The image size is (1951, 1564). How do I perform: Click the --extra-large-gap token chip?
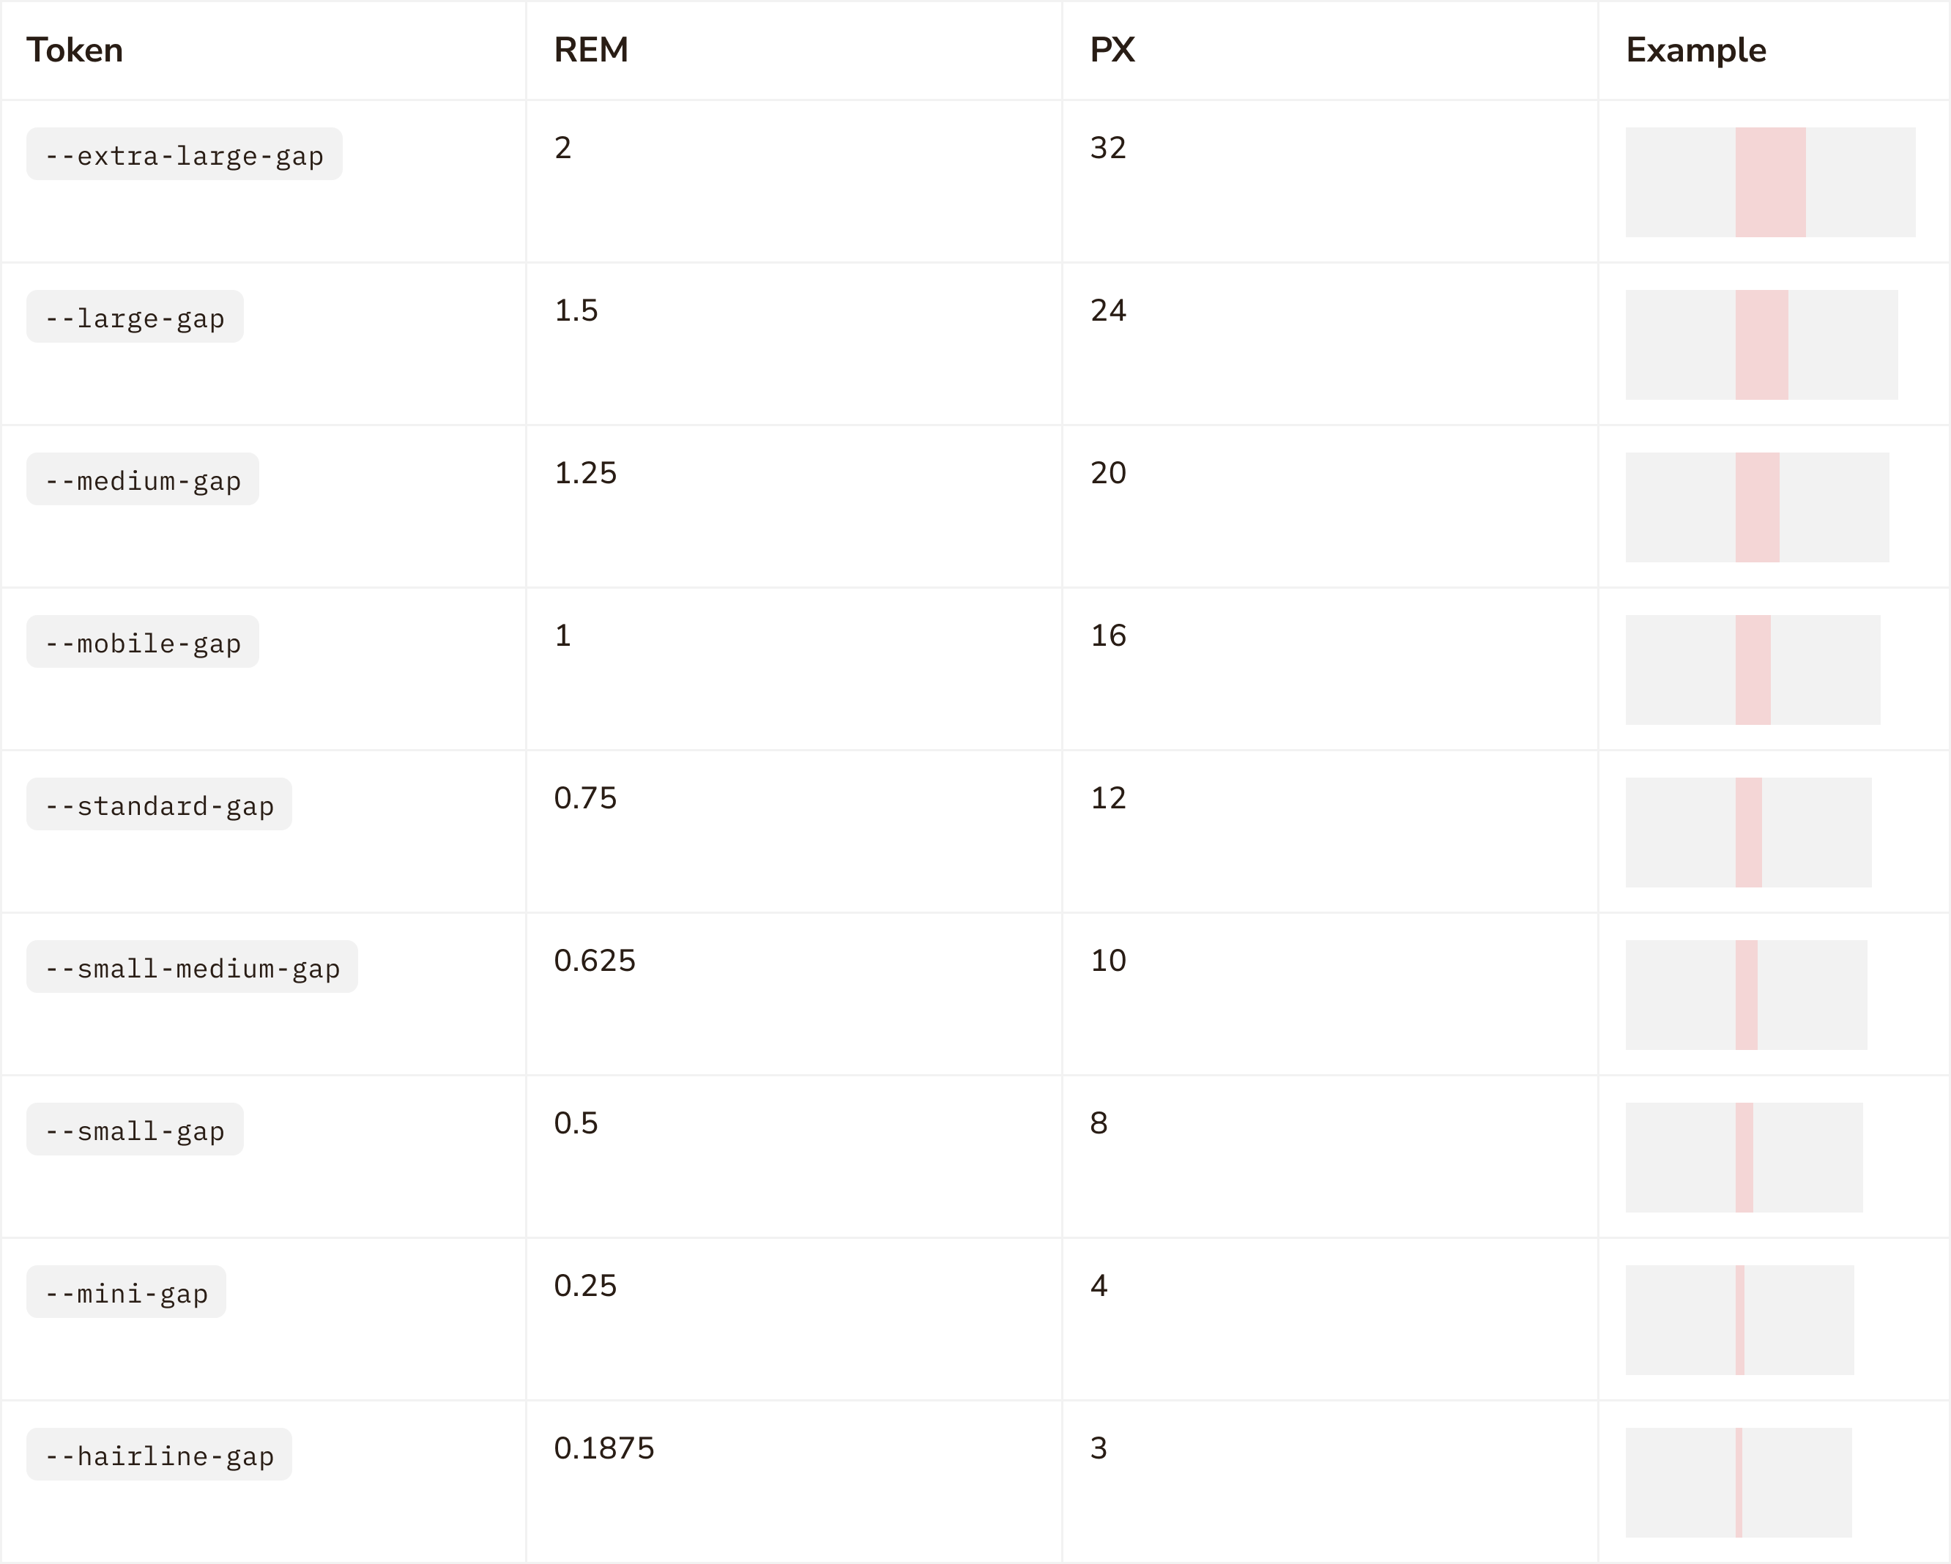184,154
